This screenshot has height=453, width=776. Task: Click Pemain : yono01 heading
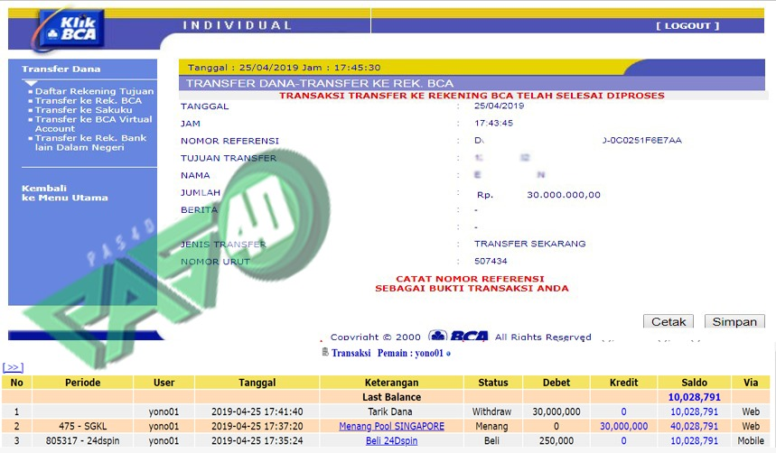tap(411, 353)
